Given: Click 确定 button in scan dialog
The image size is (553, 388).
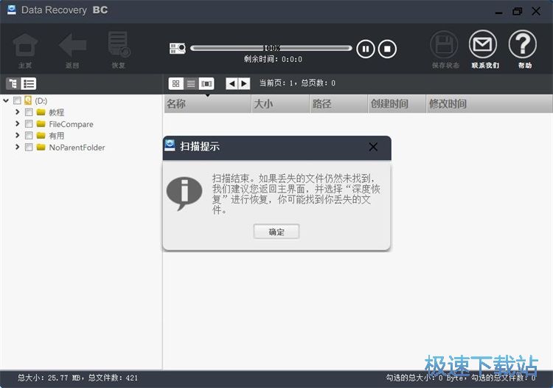Looking at the screenshot, I should 276,232.
